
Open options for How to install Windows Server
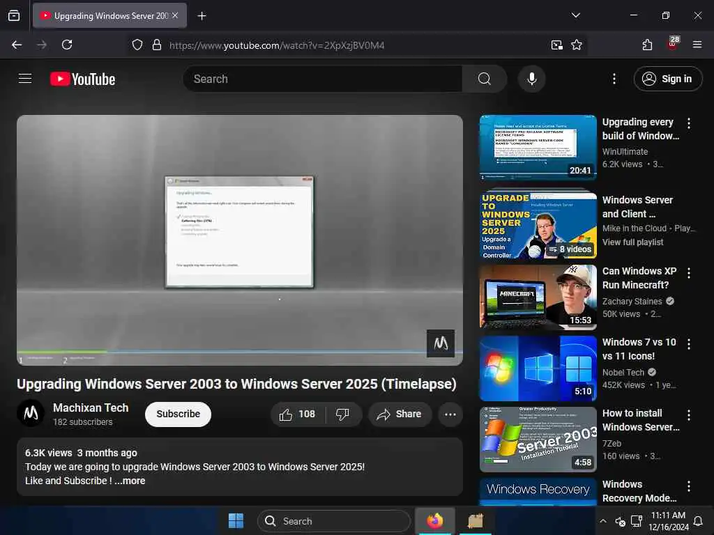[x=688, y=415]
